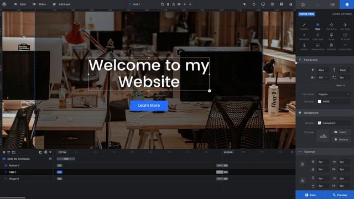Open the Slides menu

coord(39,4)
